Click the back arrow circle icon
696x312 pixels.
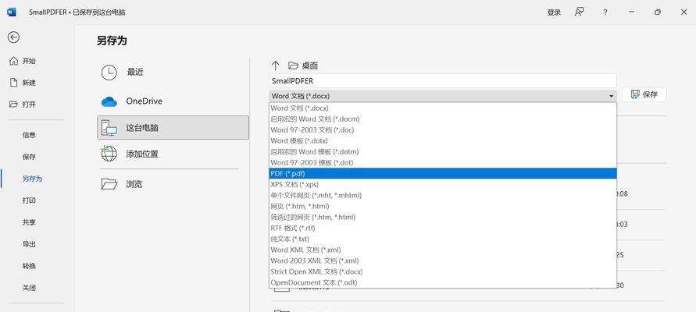pyautogui.click(x=13, y=37)
